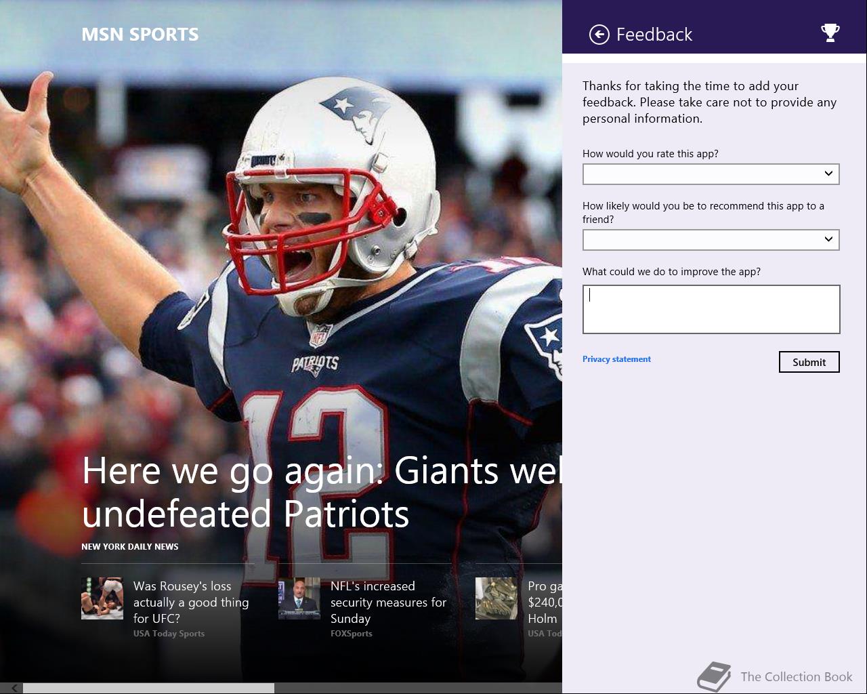Read 'NFL's increased security measures for Sunday'
This screenshot has width=867, height=694.
tap(389, 603)
